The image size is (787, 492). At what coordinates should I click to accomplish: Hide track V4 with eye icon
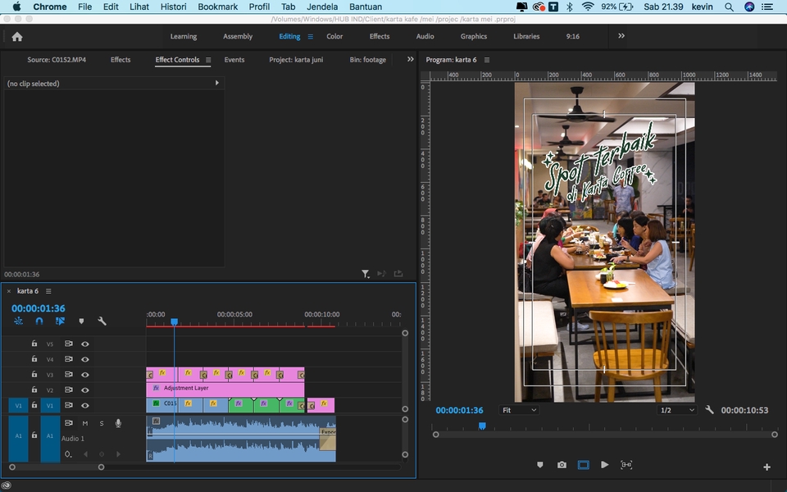click(x=85, y=359)
